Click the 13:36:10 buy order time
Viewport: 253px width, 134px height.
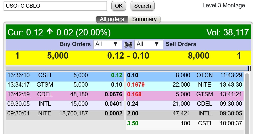click(19, 75)
